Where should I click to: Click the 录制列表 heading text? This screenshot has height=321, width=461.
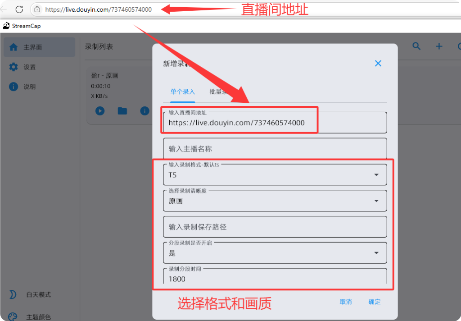(x=99, y=46)
